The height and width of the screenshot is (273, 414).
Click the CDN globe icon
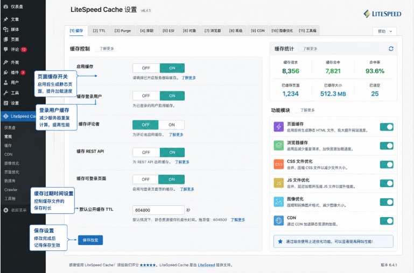[x=278, y=220]
